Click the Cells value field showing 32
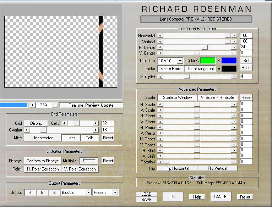The image size is (272, 207). (x=108, y=123)
